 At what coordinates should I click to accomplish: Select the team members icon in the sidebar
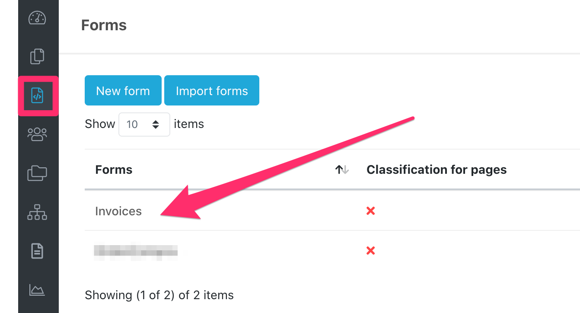[x=38, y=134]
